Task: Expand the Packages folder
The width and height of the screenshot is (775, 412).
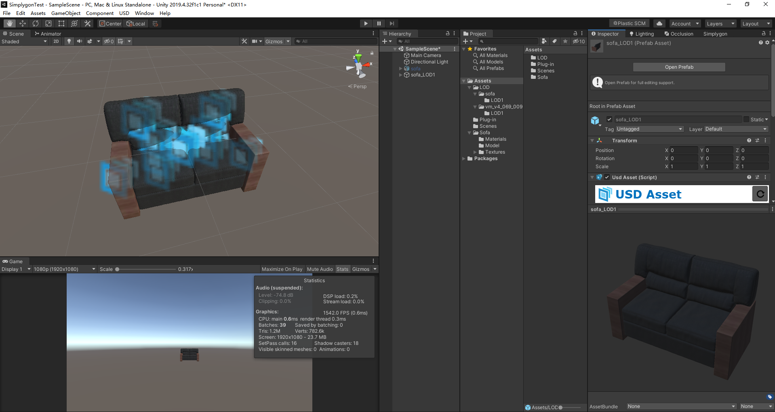Action: pos(464,158)
